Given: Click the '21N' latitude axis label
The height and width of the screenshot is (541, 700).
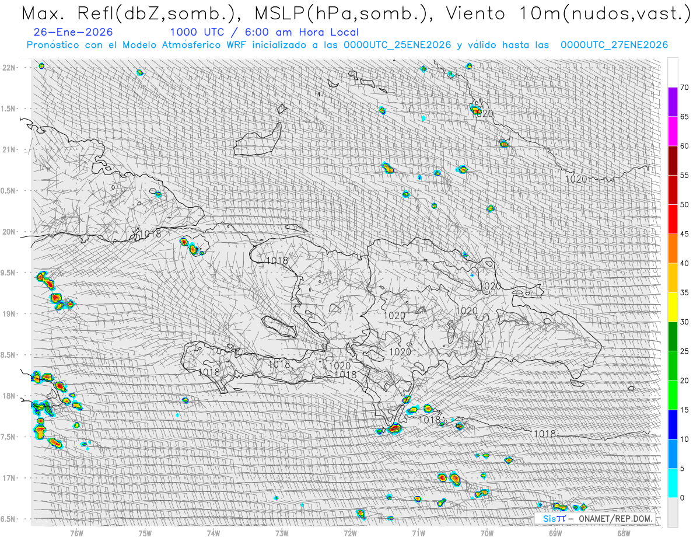Looking at the screenshot, I should pos(9,150).
